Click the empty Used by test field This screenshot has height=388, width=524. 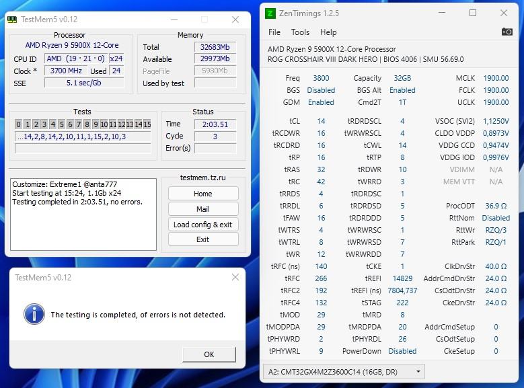point(215,83)
